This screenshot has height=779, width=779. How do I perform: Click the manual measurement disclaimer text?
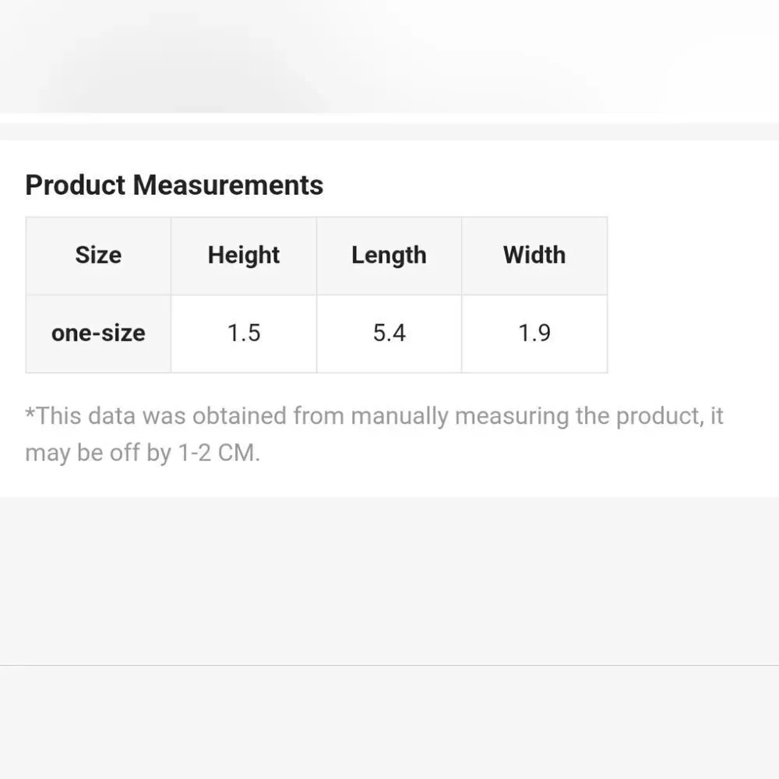coord(374,434)
